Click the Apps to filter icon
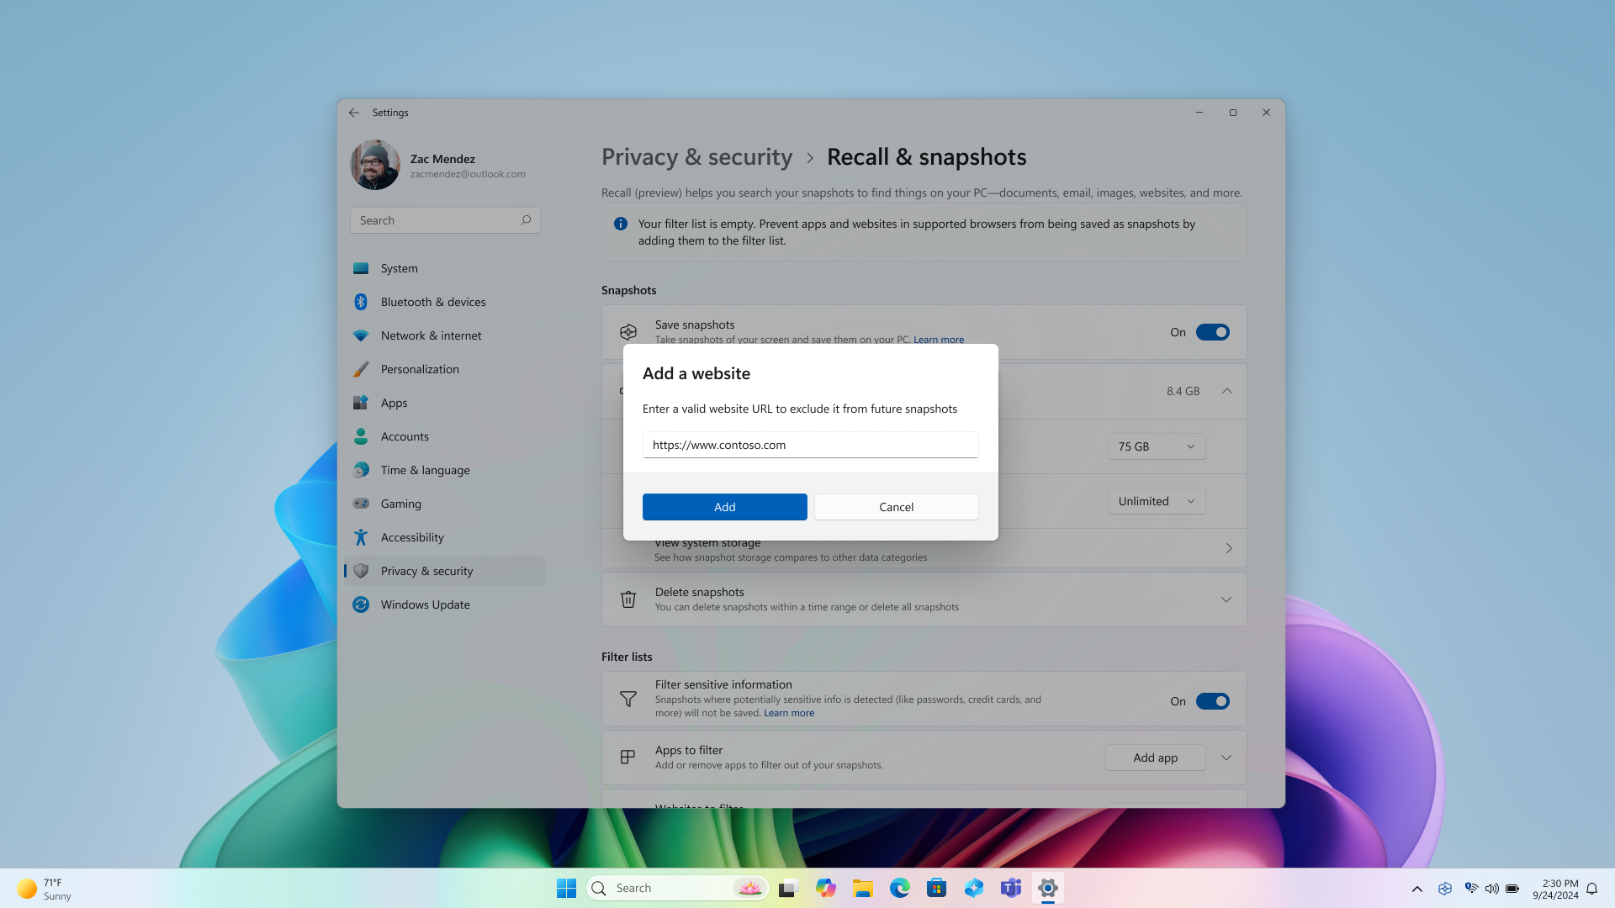The image size is (1615, 908). pos(627,758)
